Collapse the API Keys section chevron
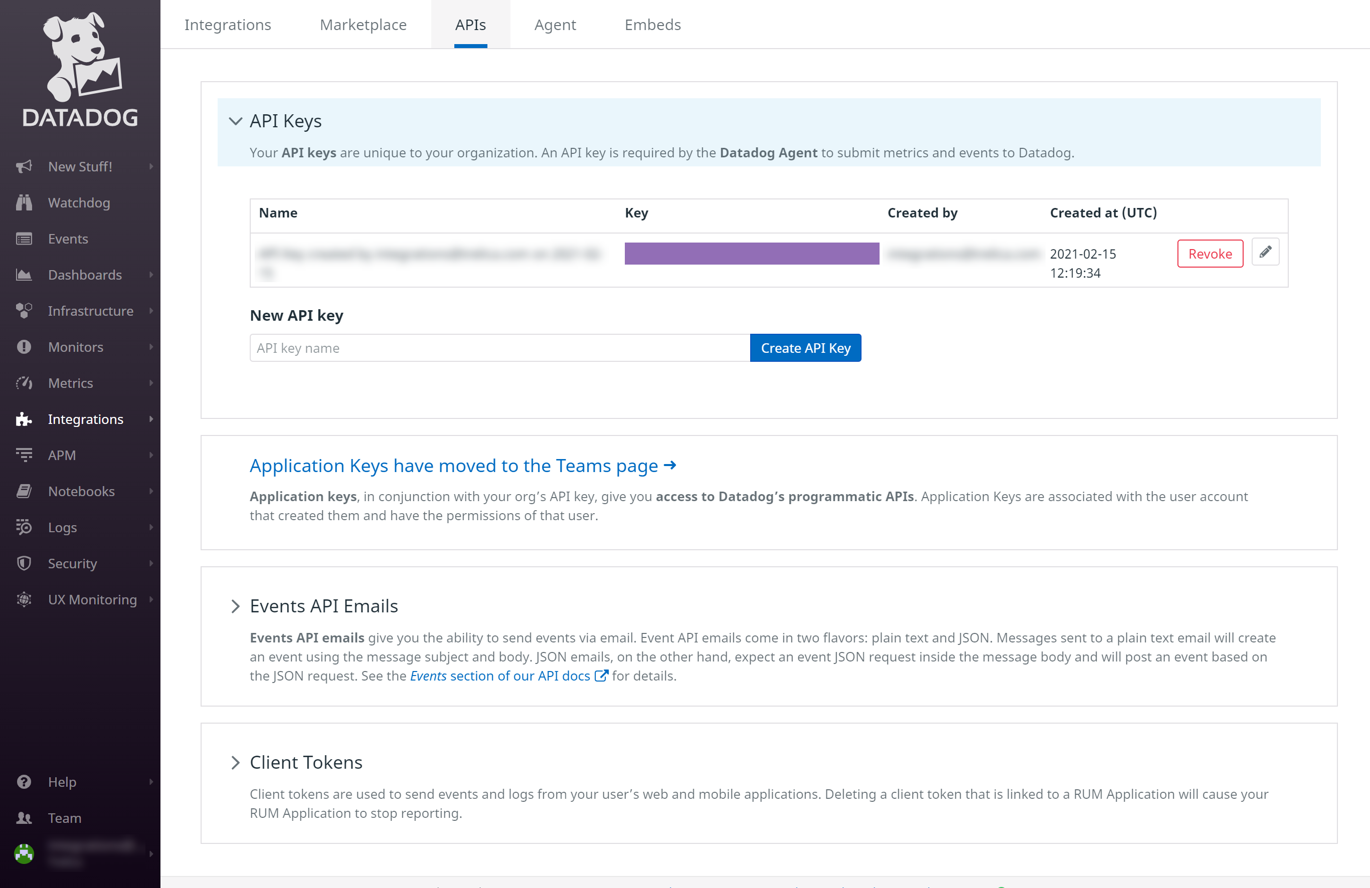The height and width of the screenshot is (888, 1370). (235, 121)
